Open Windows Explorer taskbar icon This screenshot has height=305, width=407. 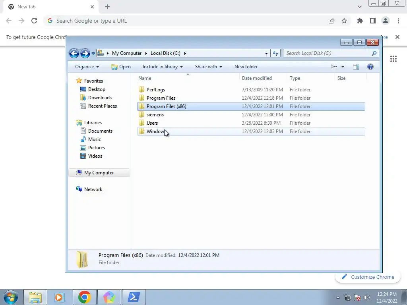[x=35, y=297]
